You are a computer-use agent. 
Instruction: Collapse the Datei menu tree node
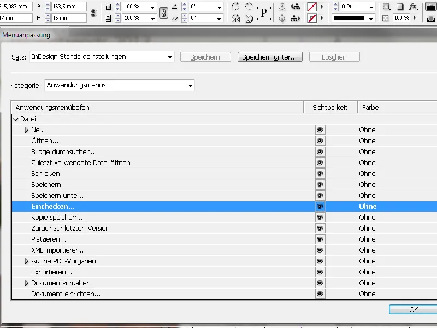click(16, 119)
